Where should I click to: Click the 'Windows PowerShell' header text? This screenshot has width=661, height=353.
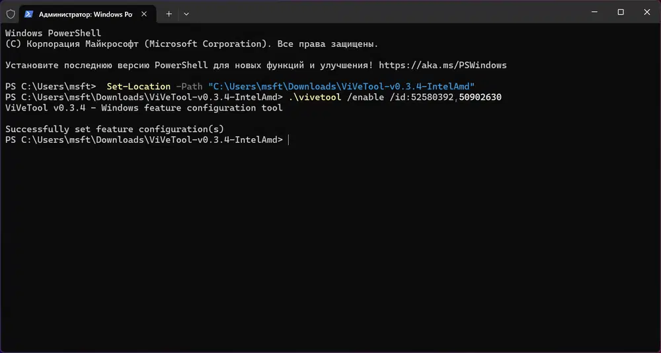53,33
